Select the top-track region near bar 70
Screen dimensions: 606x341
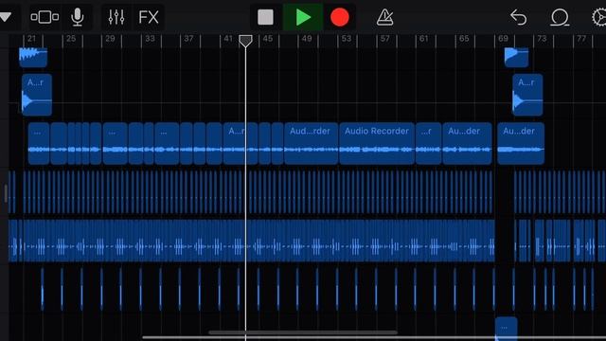tap(516, 57)
